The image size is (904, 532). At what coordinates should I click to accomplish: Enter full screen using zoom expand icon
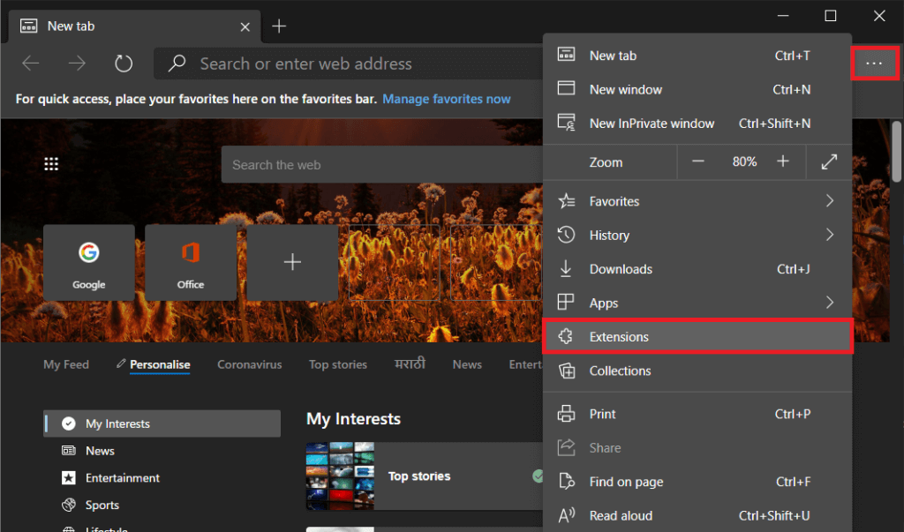point(828,162)
